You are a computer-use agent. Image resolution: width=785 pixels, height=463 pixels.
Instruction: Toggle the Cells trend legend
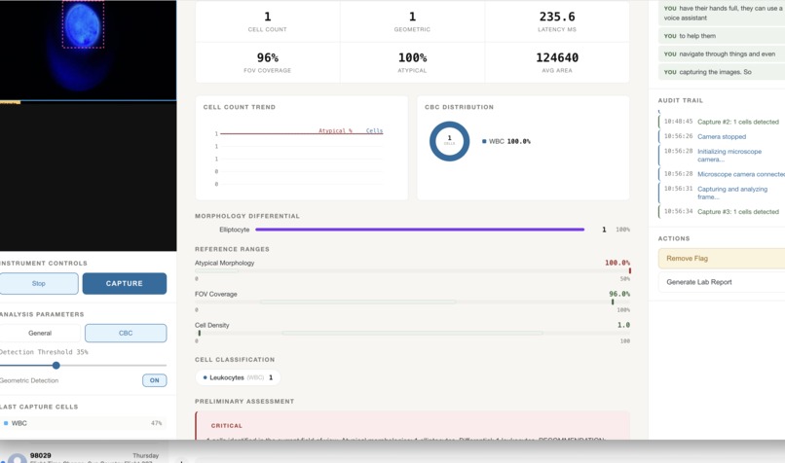(x=374, y=130)
